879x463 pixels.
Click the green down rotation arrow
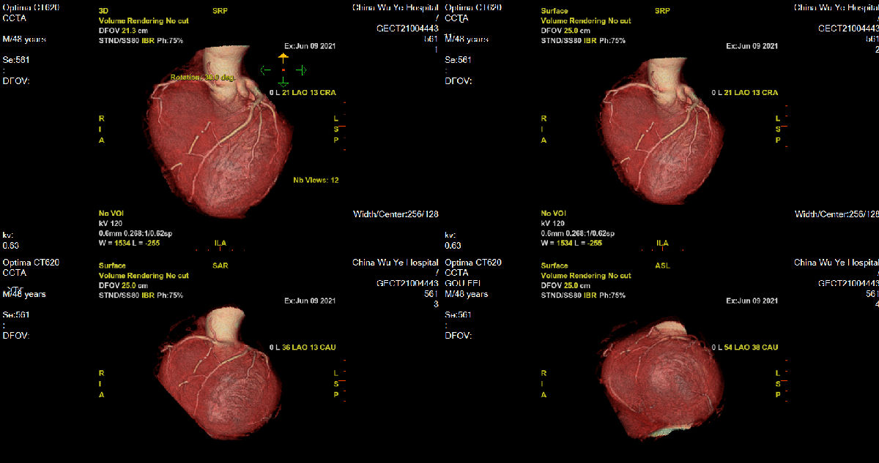point(283,82)
